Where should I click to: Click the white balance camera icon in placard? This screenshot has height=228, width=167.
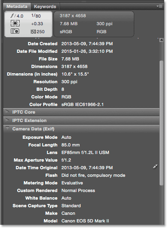15,31
